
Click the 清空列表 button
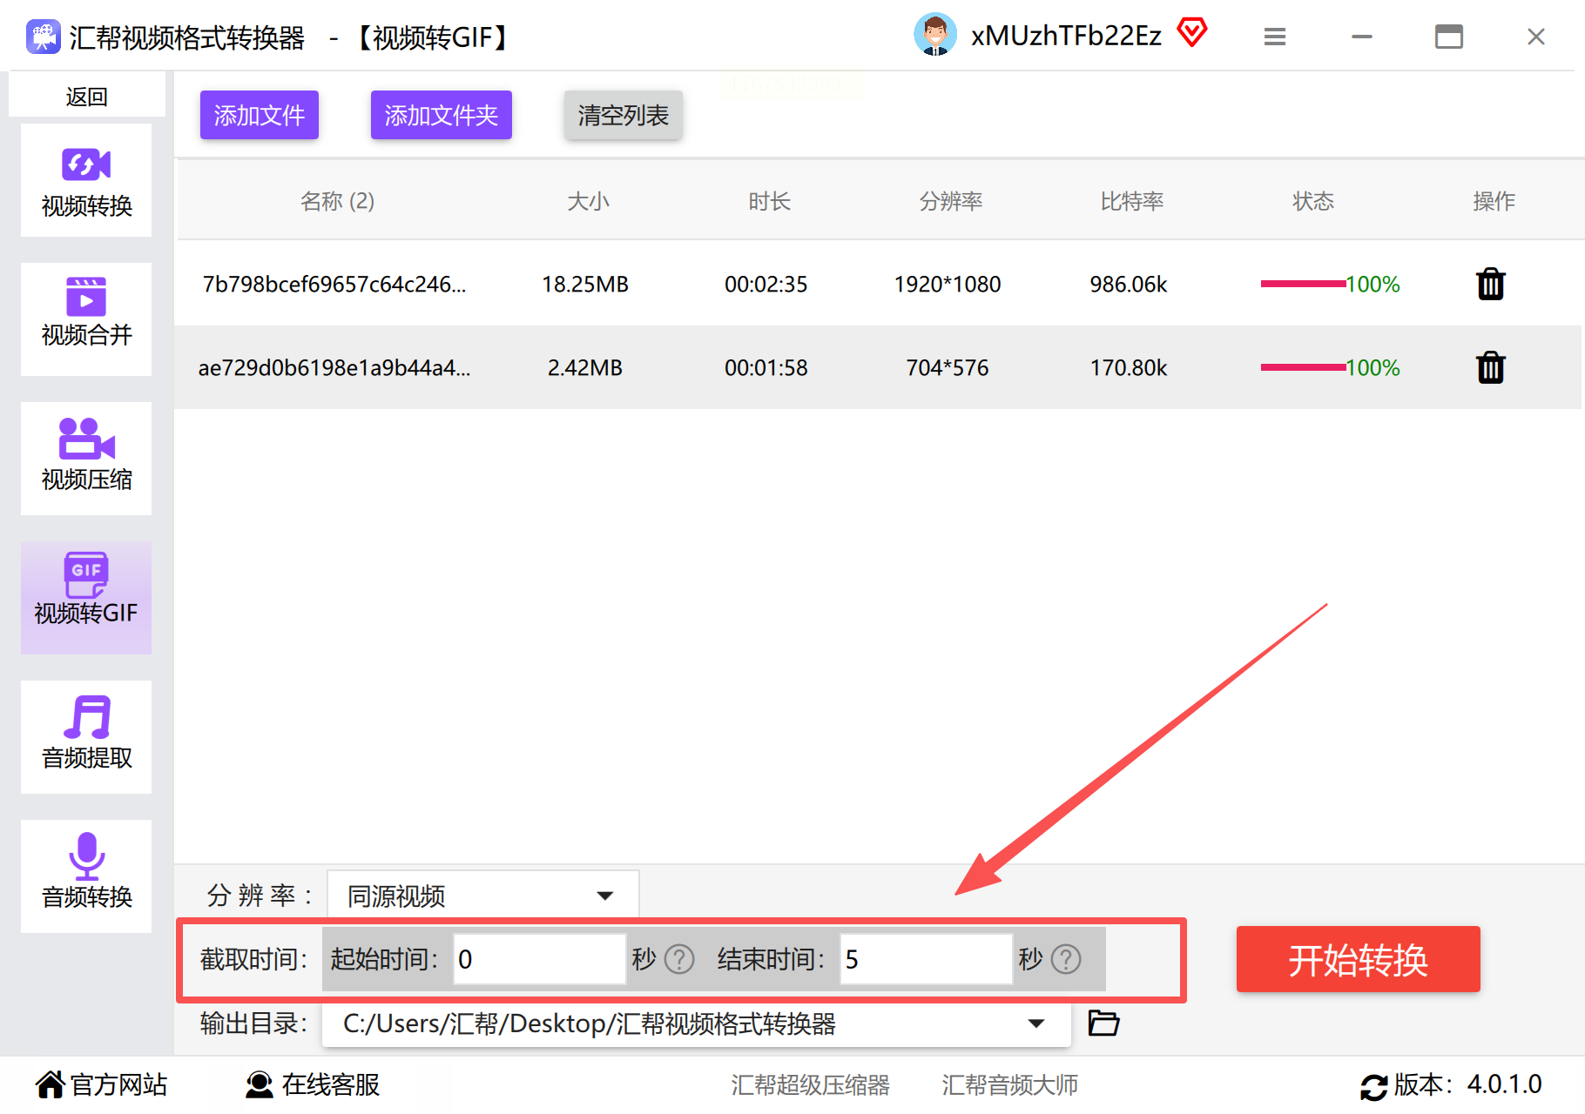pyautogui.click(x=624, y=115)
